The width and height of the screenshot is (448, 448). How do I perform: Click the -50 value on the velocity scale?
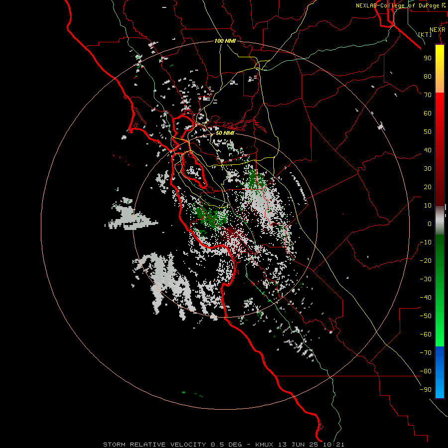tap(426, 316)
